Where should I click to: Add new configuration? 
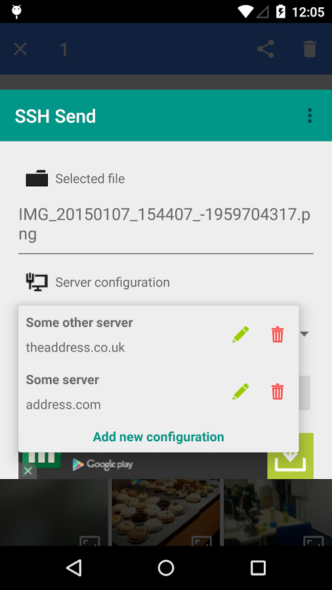[159, 437]
